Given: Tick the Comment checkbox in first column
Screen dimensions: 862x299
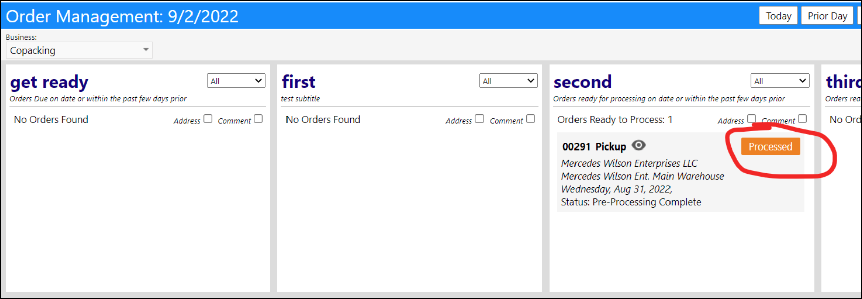Looking at the screenshot, I should point(530,119).
